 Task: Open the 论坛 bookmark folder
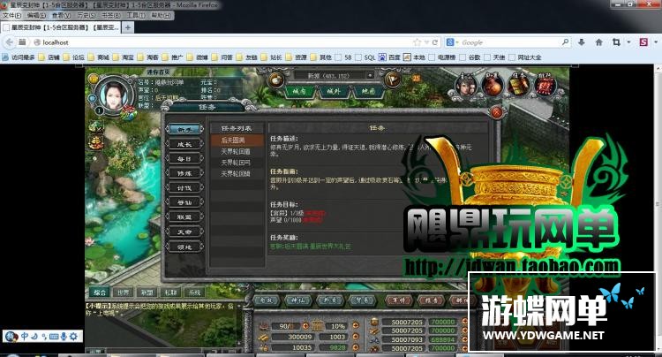pos(74,57)
